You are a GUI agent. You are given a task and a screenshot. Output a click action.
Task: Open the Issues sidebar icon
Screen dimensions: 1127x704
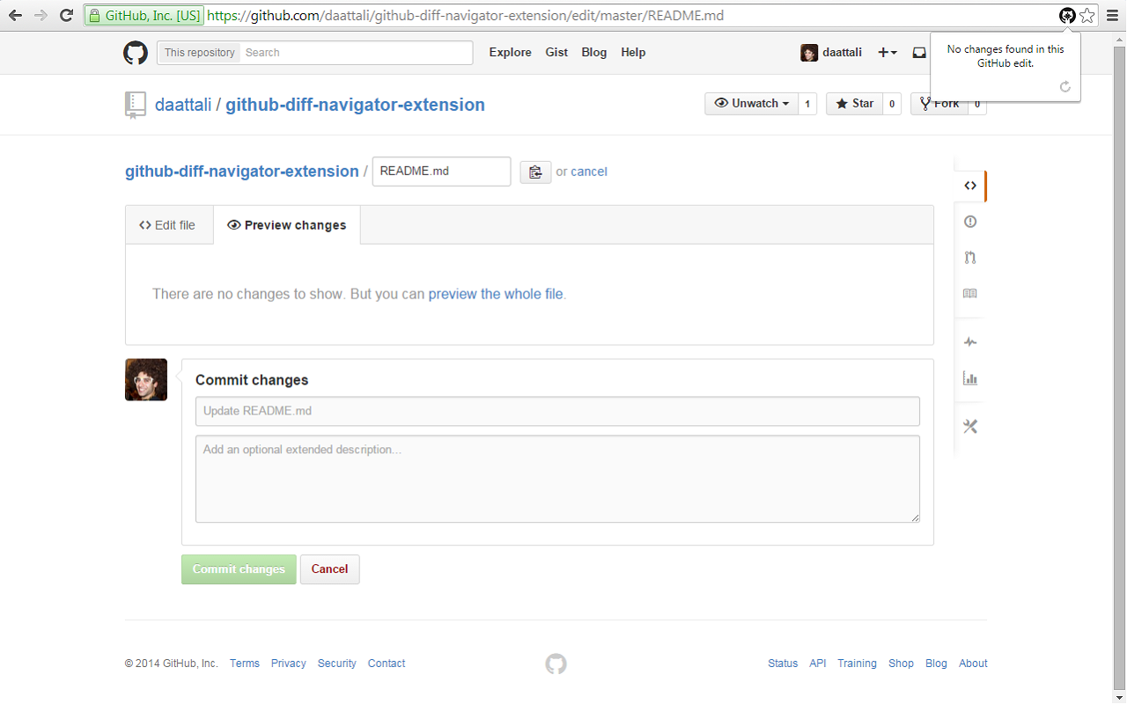(970, 222)
